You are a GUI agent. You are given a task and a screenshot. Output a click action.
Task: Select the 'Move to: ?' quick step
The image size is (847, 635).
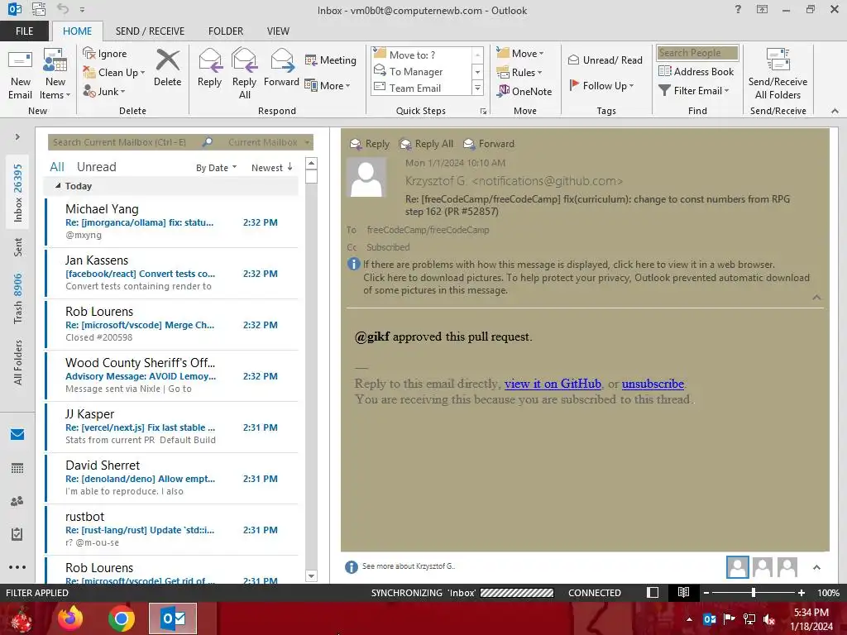pos(421,55)
